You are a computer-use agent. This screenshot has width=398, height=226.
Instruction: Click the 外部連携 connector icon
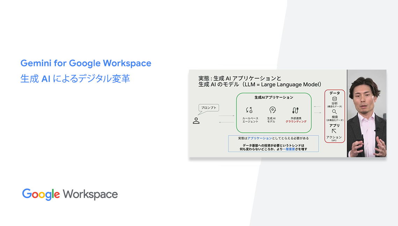(295, 110)
